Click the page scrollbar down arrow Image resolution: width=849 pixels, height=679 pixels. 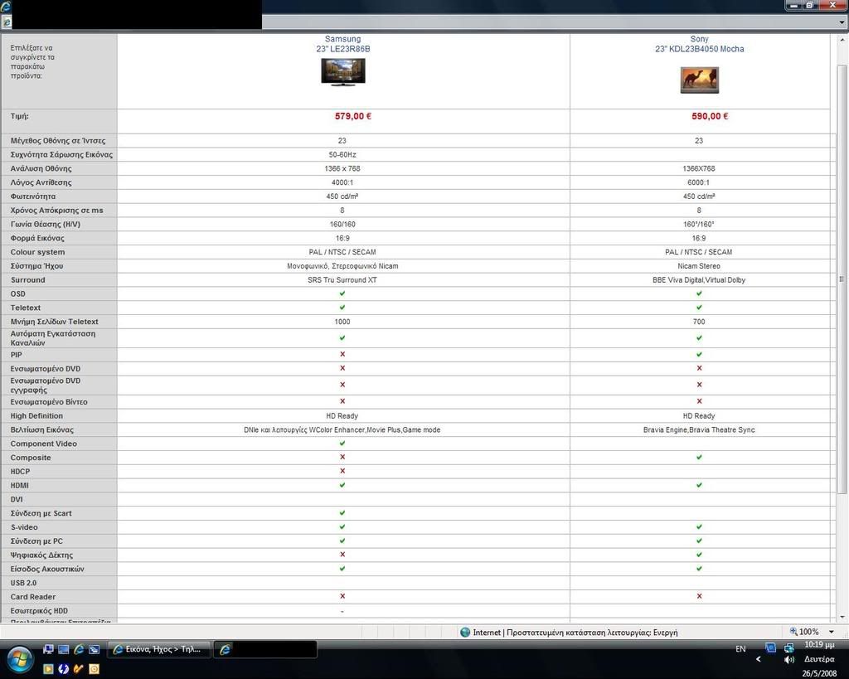pos(842,618)
